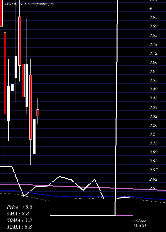
Task: Click the '3.49' price axis label
Action: (x=153, y=89)
